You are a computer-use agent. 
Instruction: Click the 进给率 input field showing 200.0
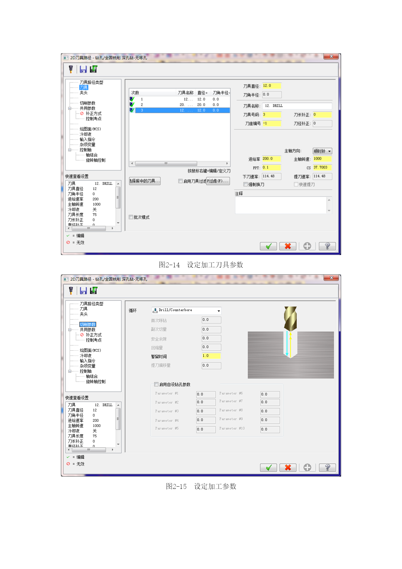point(271,159)
